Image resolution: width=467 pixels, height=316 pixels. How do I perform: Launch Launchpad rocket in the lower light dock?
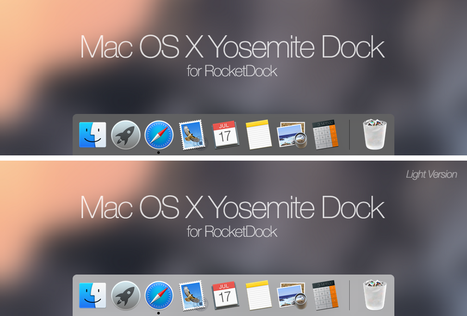[126, 295]
